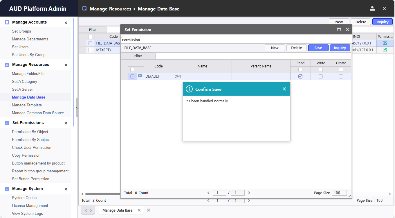Viewport: 395px width, 218px height.
Task: Click the info icon in Confirm Save
Action: [189, 89]
